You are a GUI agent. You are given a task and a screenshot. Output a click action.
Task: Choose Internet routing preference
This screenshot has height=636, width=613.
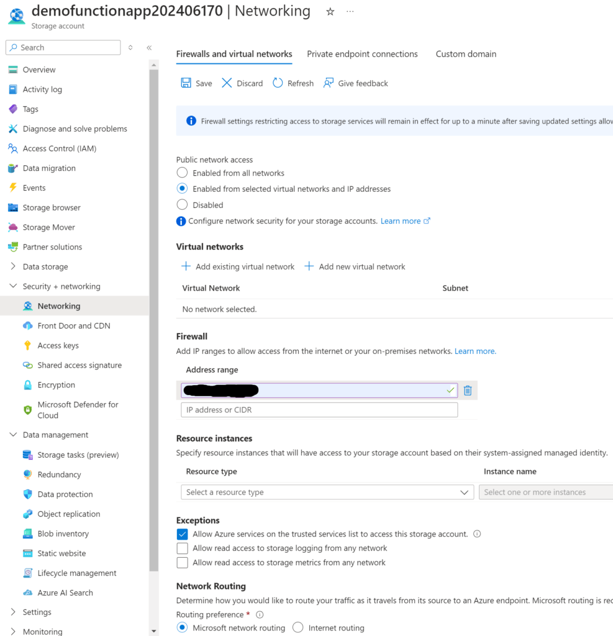[298, 627]
